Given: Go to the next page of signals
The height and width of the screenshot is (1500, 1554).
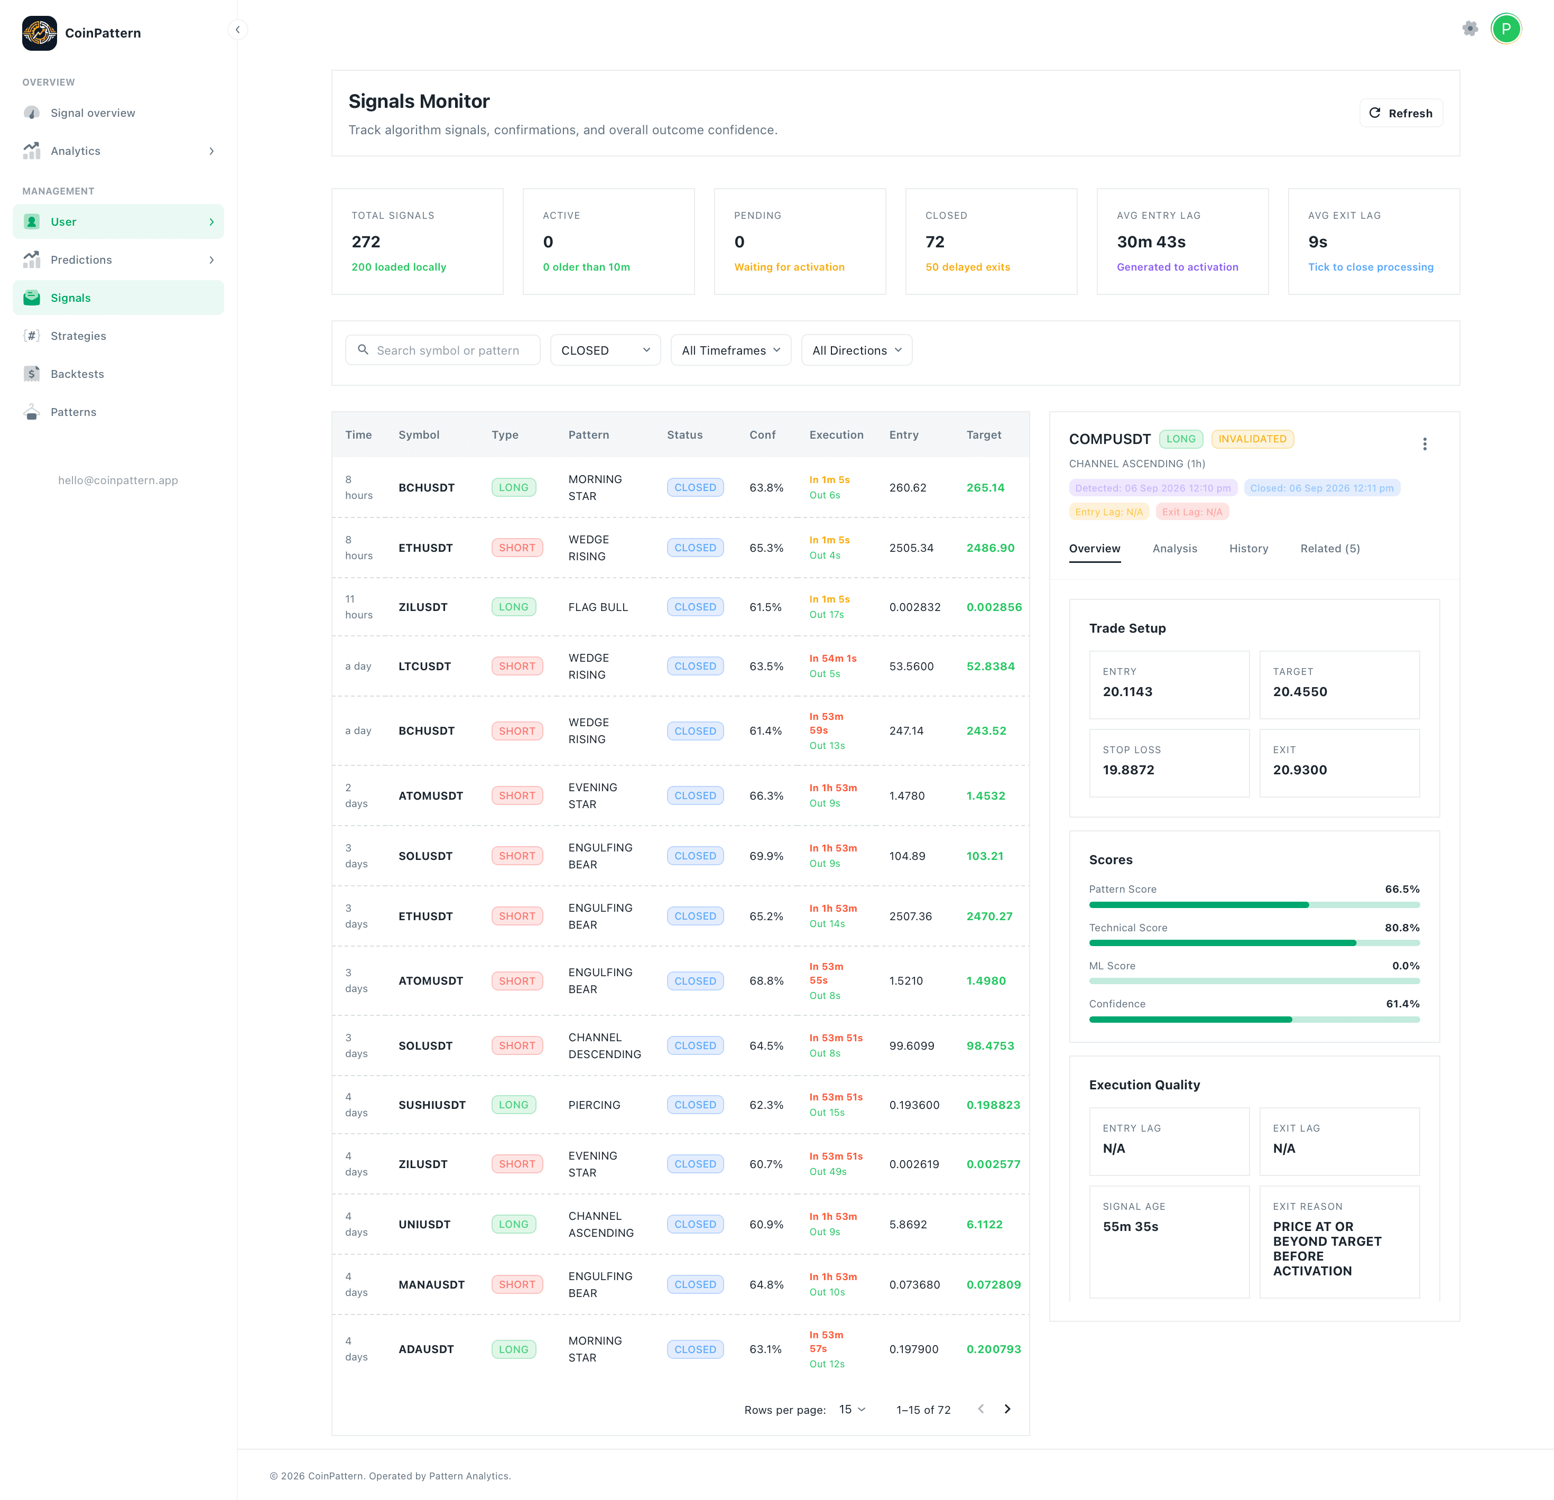Looking at the screenshot, I should (x=1007, y=1409).
